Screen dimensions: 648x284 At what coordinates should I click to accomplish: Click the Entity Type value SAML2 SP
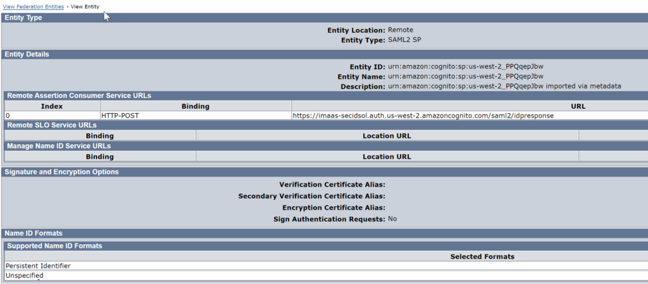tap(403, 40)
